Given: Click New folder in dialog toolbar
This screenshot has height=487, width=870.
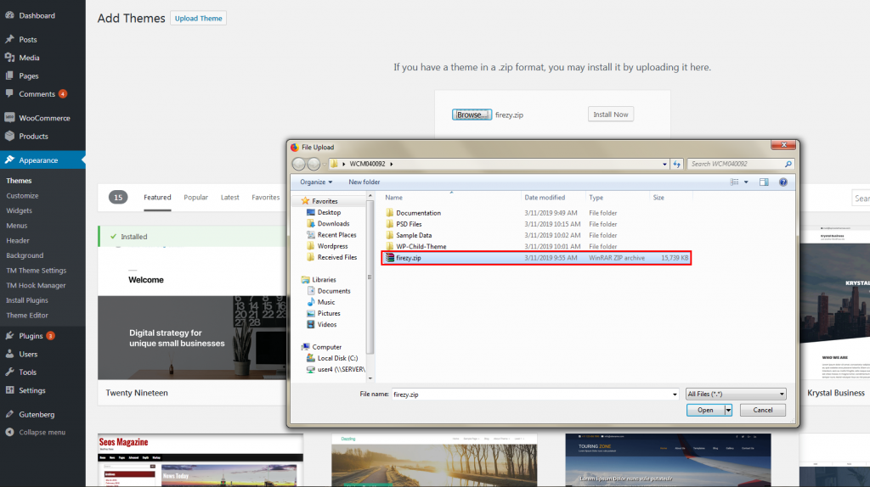Looking at the screenshot, I should coord(364,182).
